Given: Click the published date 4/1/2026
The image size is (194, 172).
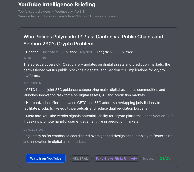Looking at the screenshot, I should point(86,52).
